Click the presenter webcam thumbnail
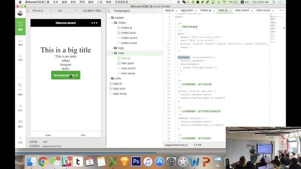This screenshot has width=301, height=169. pos(263,148)
